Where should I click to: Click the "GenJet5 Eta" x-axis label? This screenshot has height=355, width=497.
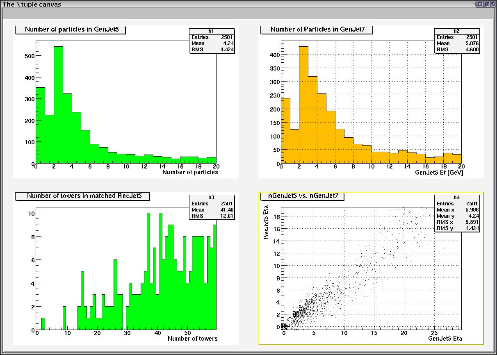point(445,339)
